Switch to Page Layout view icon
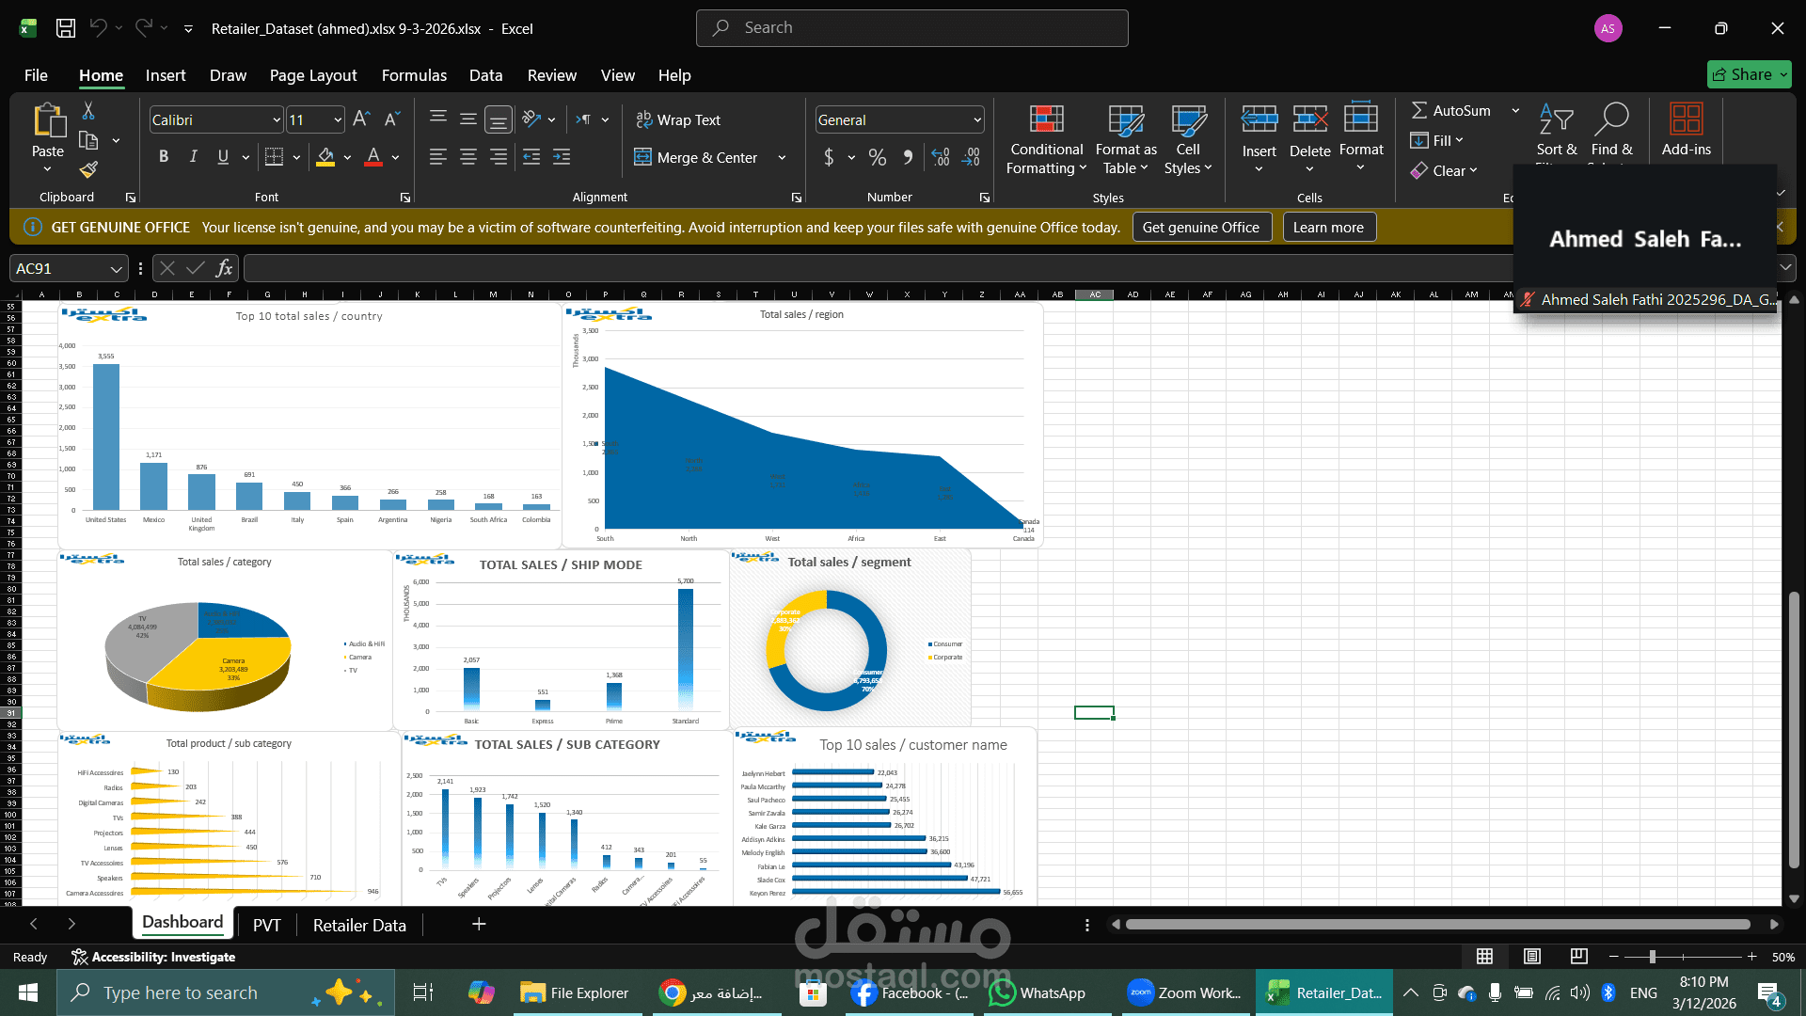This screenshot has width=1806, height=1016. pos(1532,957)
